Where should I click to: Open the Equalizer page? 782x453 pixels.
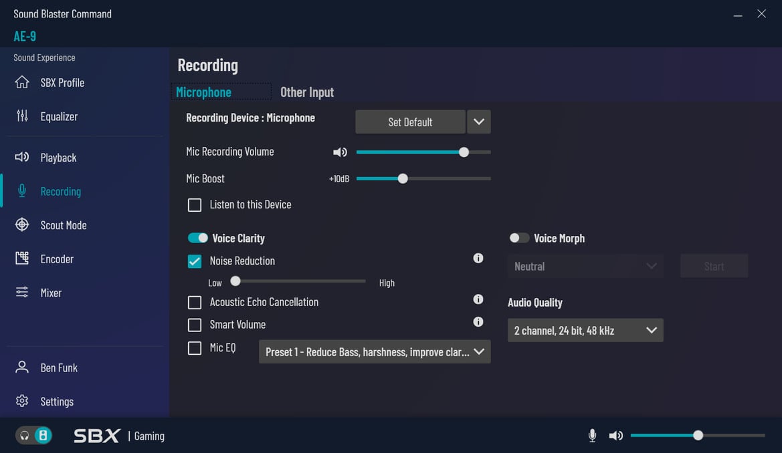[x=59, y=116]
